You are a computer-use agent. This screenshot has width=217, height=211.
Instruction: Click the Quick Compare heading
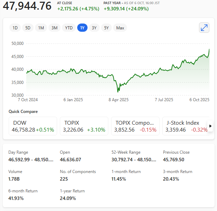tap(23, 112)
